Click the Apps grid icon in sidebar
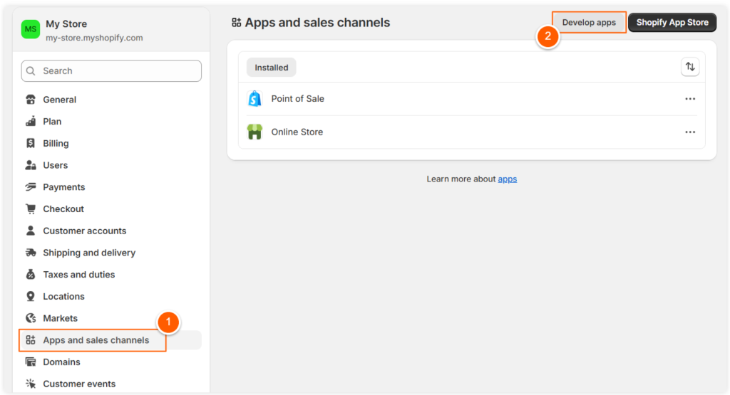730x395 pixels. click(x=31, y=339)
